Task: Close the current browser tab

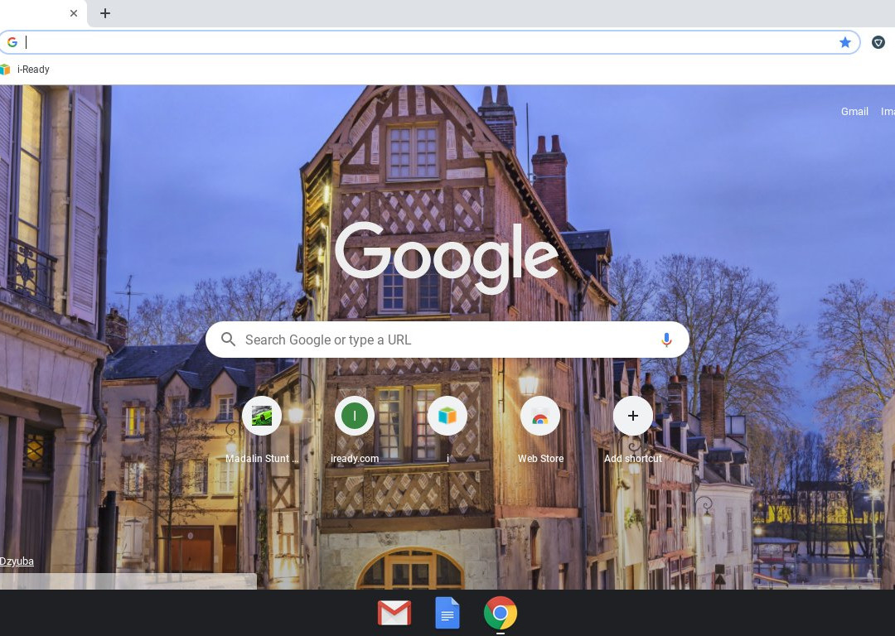Action: click(x=74, y=13)
